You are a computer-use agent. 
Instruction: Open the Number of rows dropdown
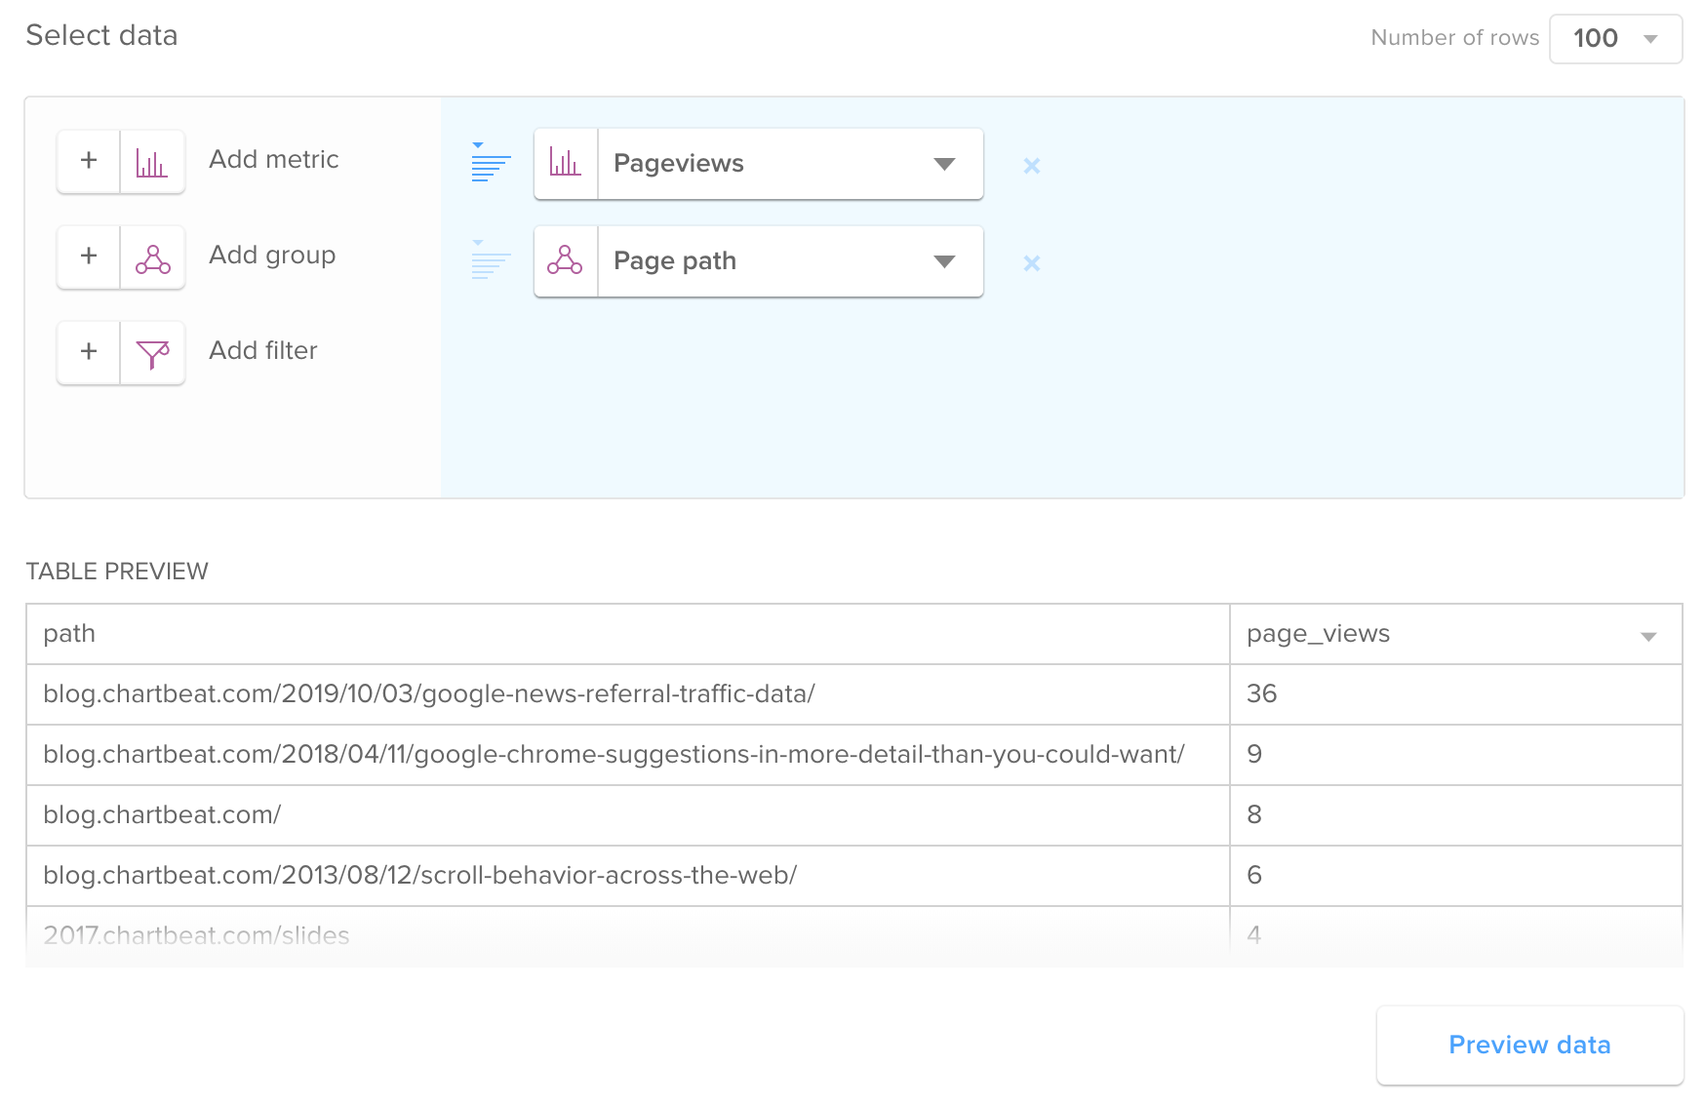(x=1615, y=39)
